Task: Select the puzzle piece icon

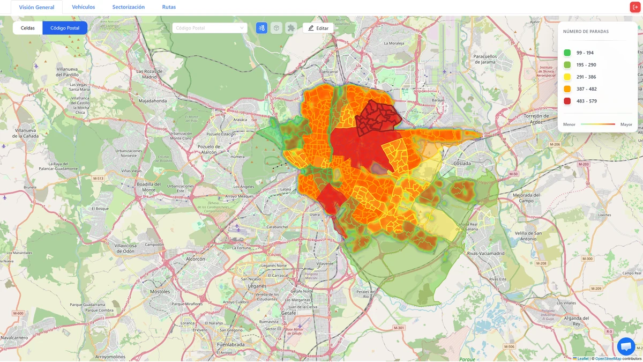Action: pyautogui.click(x=291, y=28)
